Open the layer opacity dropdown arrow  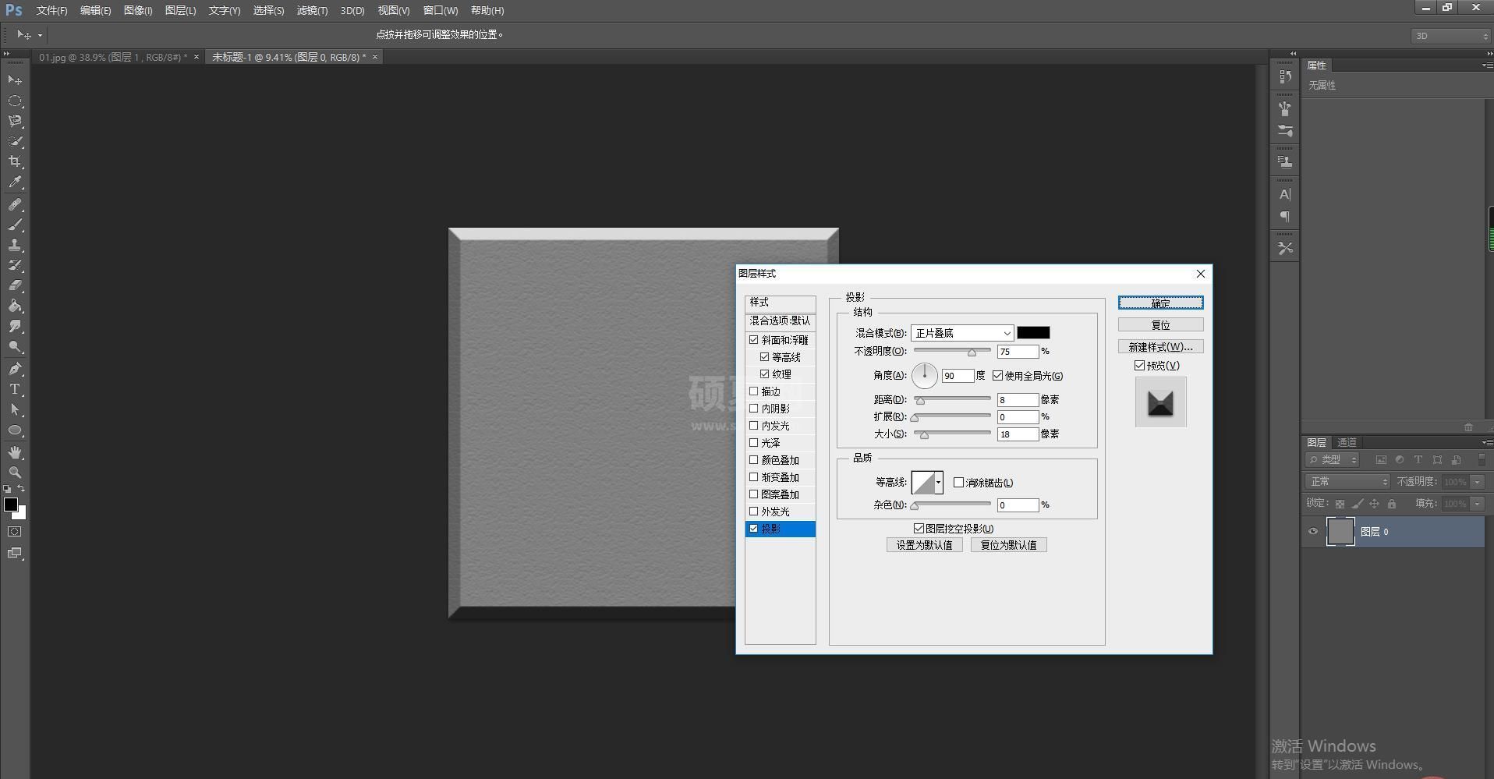[1477, 482]
